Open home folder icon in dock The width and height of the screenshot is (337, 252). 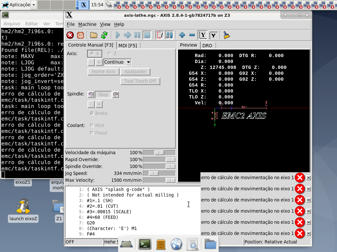tap(210, 244)
